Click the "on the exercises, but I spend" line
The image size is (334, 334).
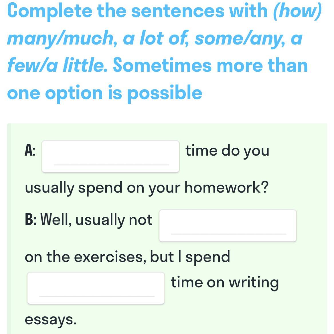point(127,257)
